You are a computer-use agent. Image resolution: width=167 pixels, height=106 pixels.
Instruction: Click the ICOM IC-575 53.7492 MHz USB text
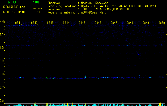106,9
